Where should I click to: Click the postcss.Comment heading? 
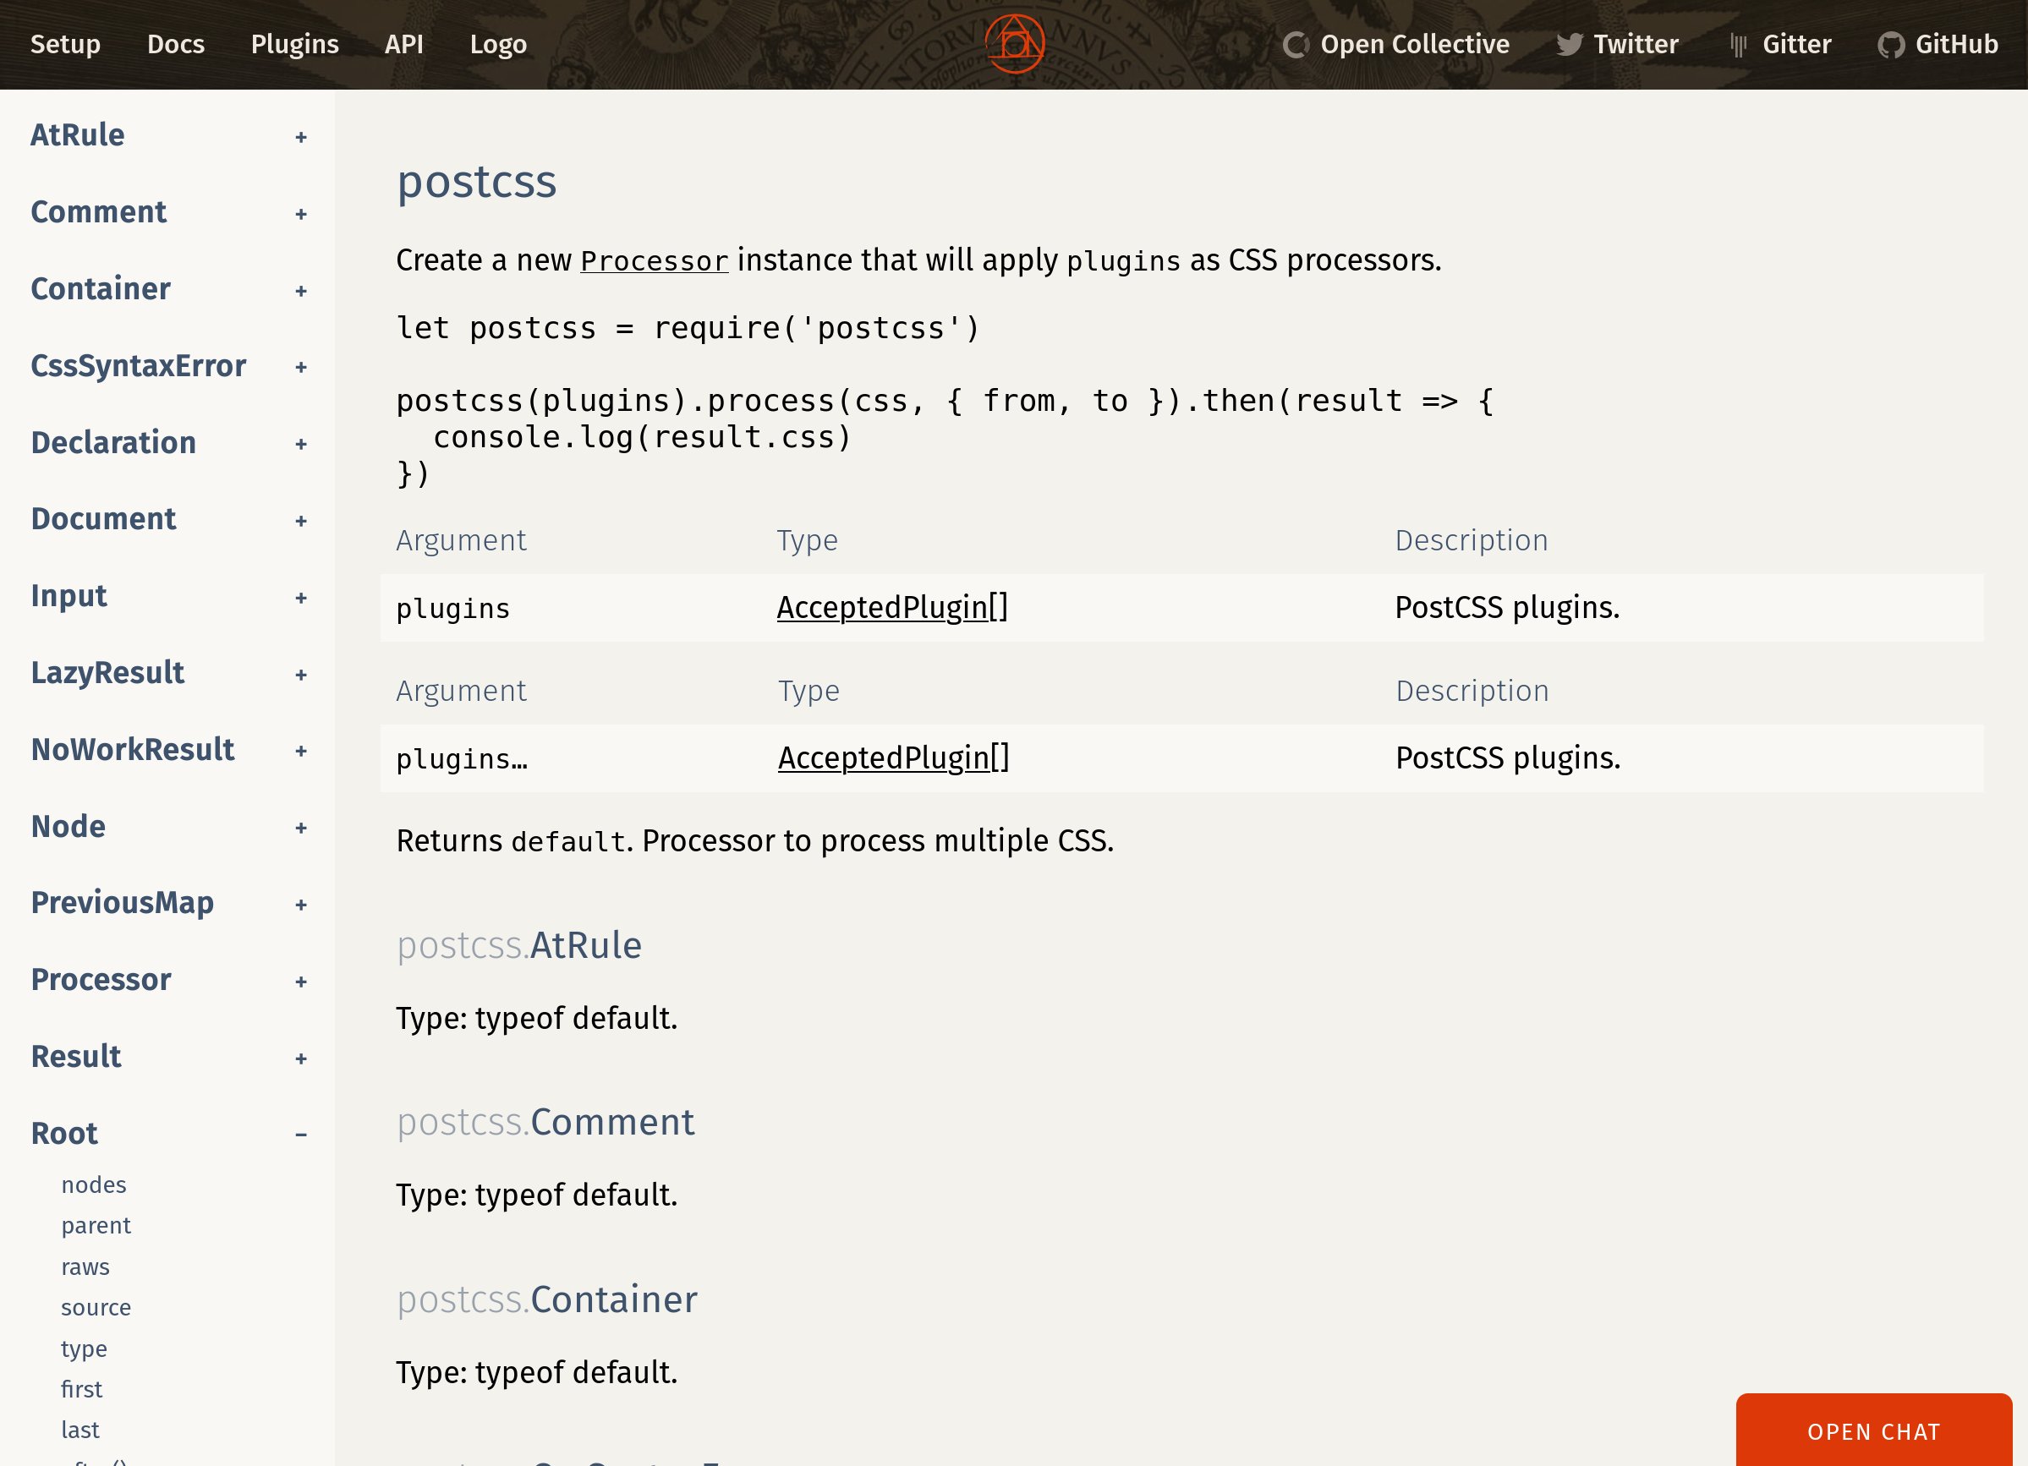coord(545,1123)
